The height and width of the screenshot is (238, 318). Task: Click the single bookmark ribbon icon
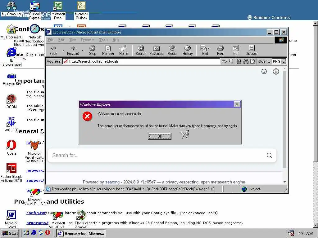tap(231, 61)
